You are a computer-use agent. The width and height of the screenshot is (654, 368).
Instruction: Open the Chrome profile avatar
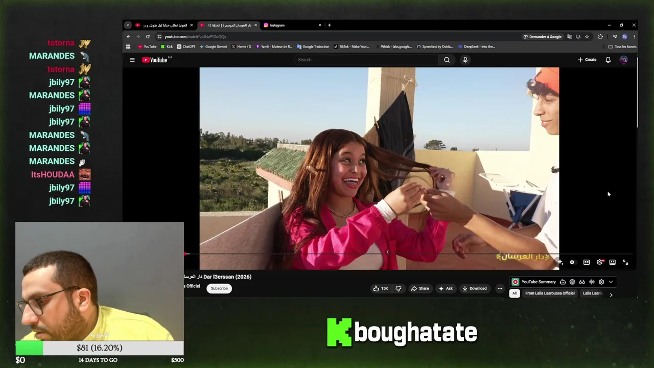pyautogui.click(x=624, y=37)
